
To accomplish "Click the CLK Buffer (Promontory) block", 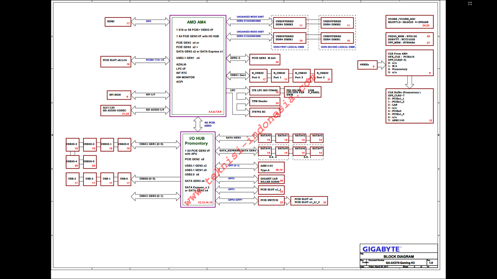I will (410, 106).
